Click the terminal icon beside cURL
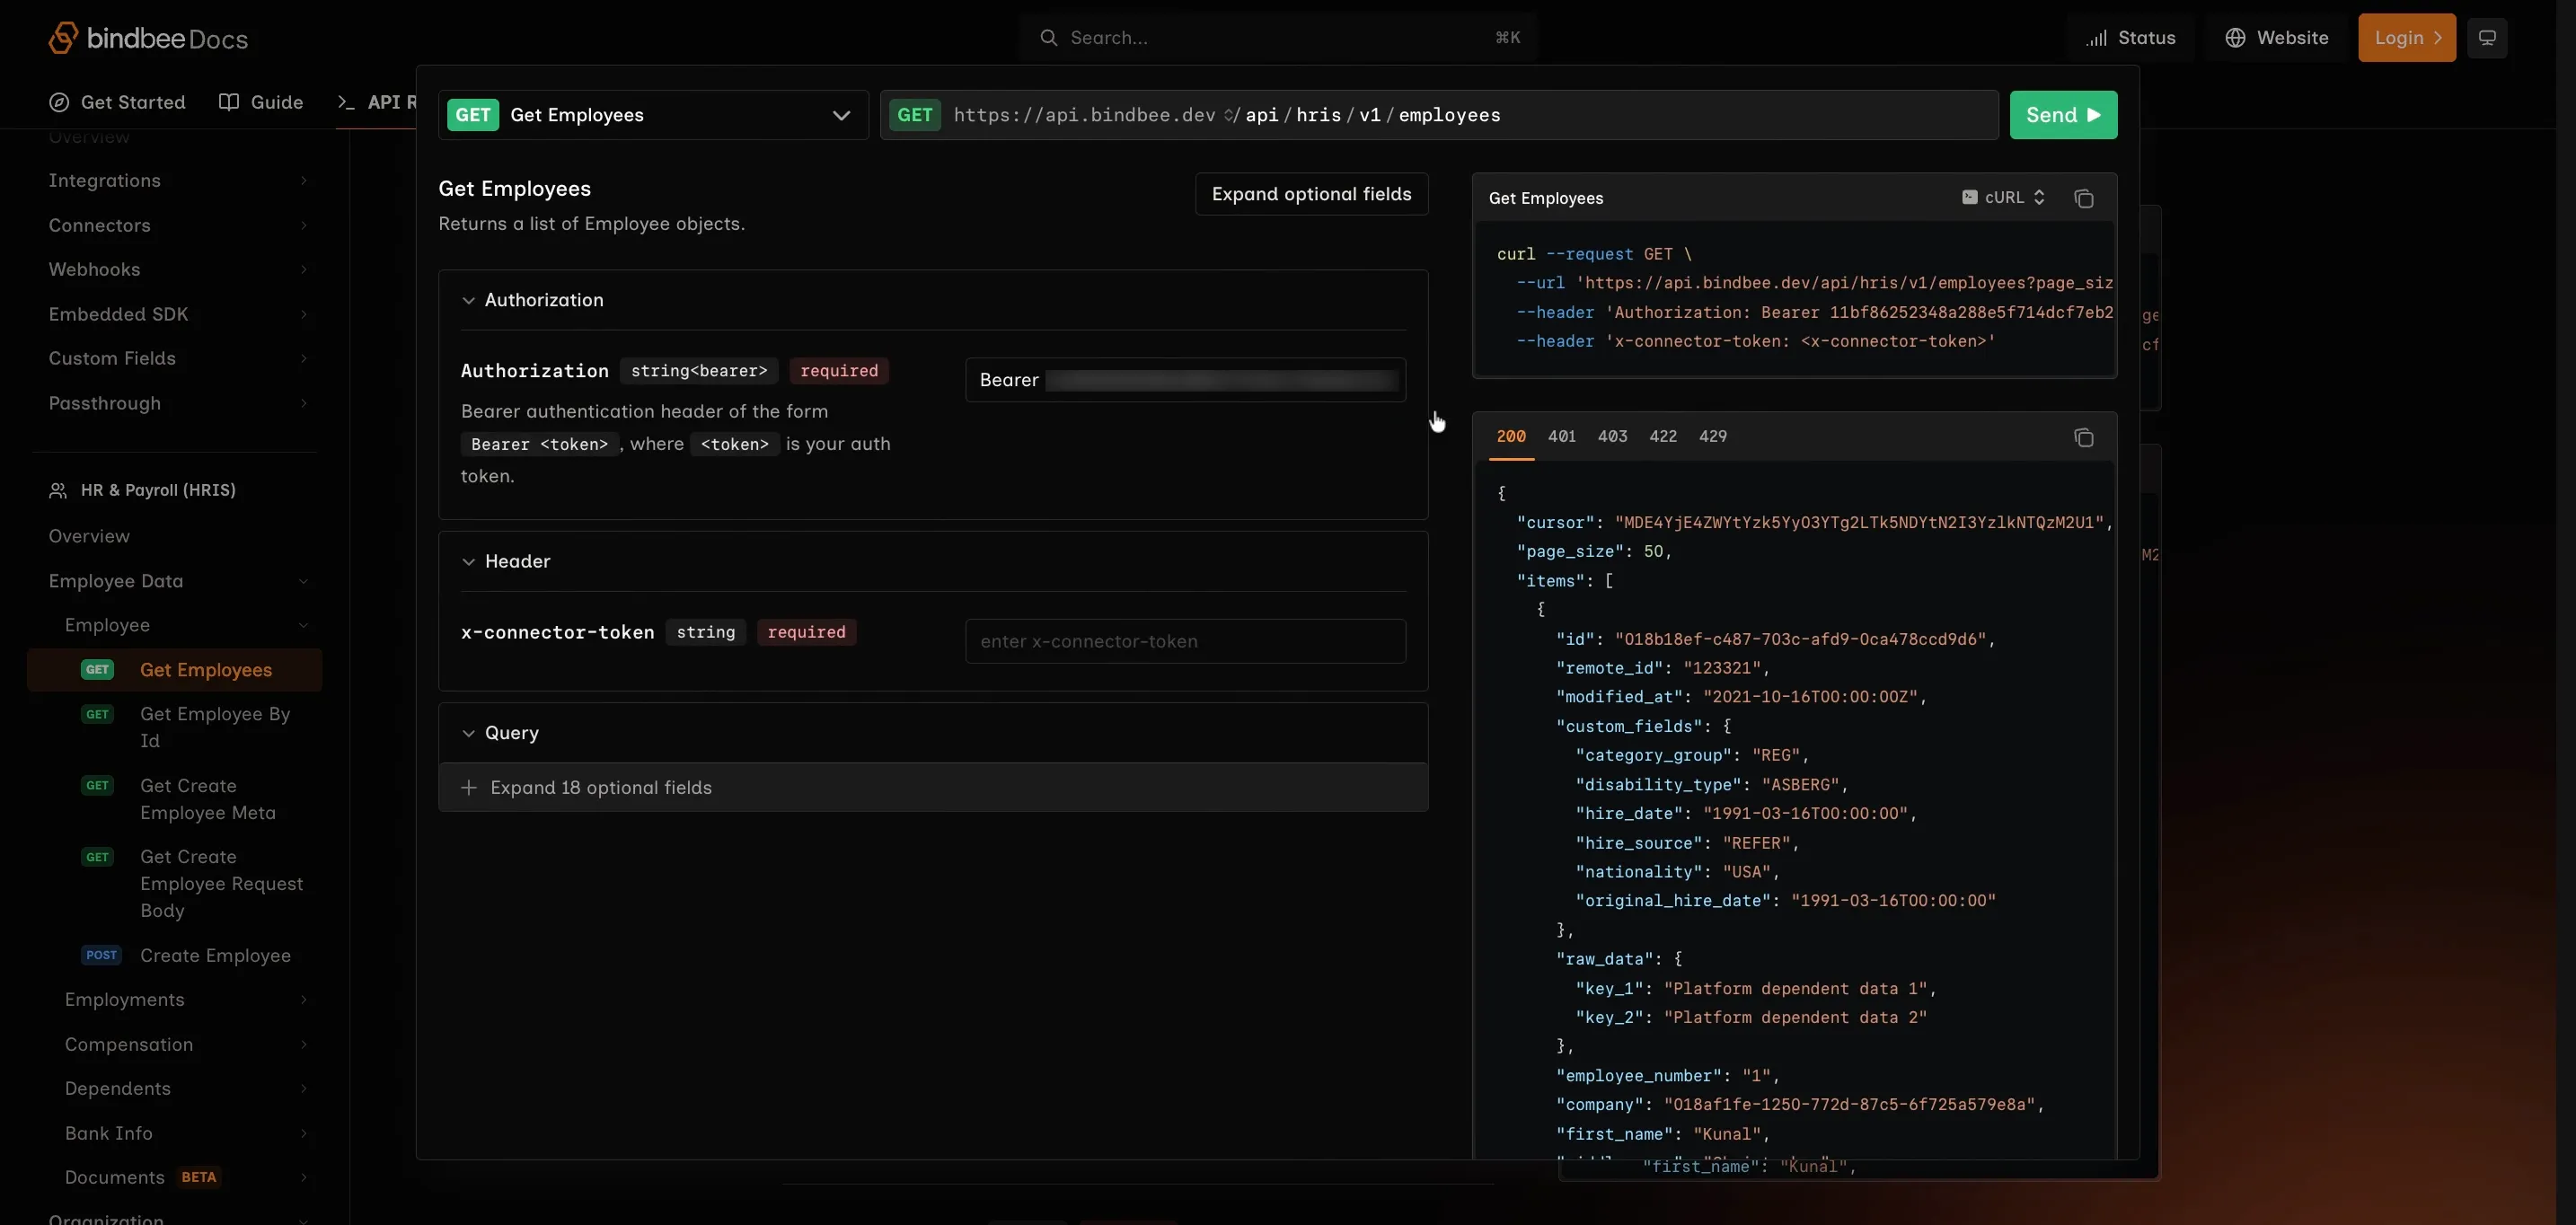2576x1225 pixels. point(1969,197)
